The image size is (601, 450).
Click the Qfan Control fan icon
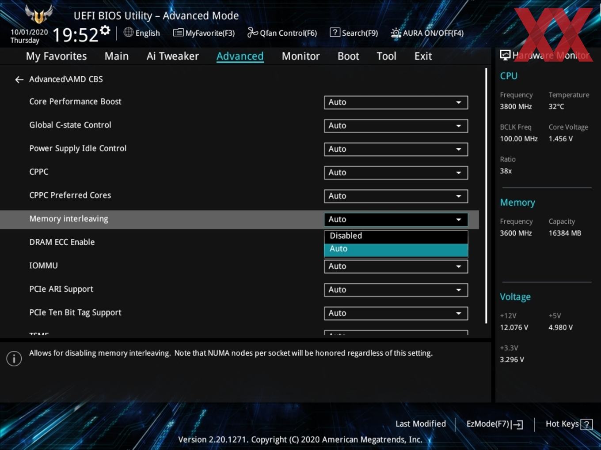[x=252, y=32]
